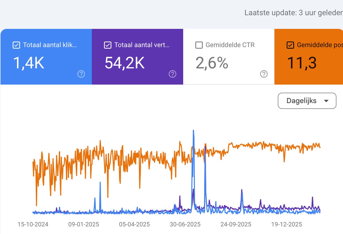Select the 11,3 average position value

tap(302, 63)
